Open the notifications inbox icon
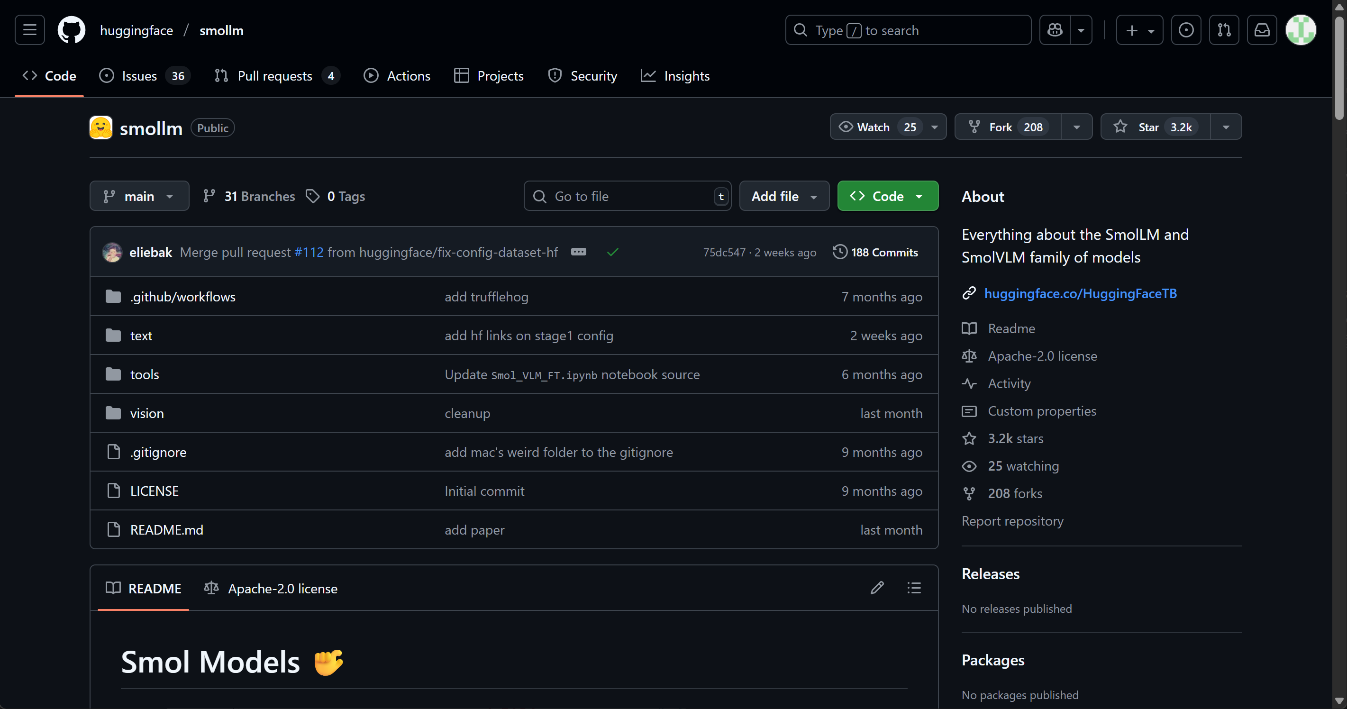Image resolution: width=1347 pixels, height=709 pixels. 1262,30
